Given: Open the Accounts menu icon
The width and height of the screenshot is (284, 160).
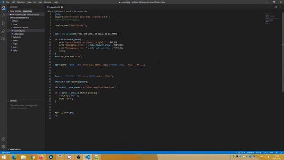Looking at the screenshot, I should (3, 139).
